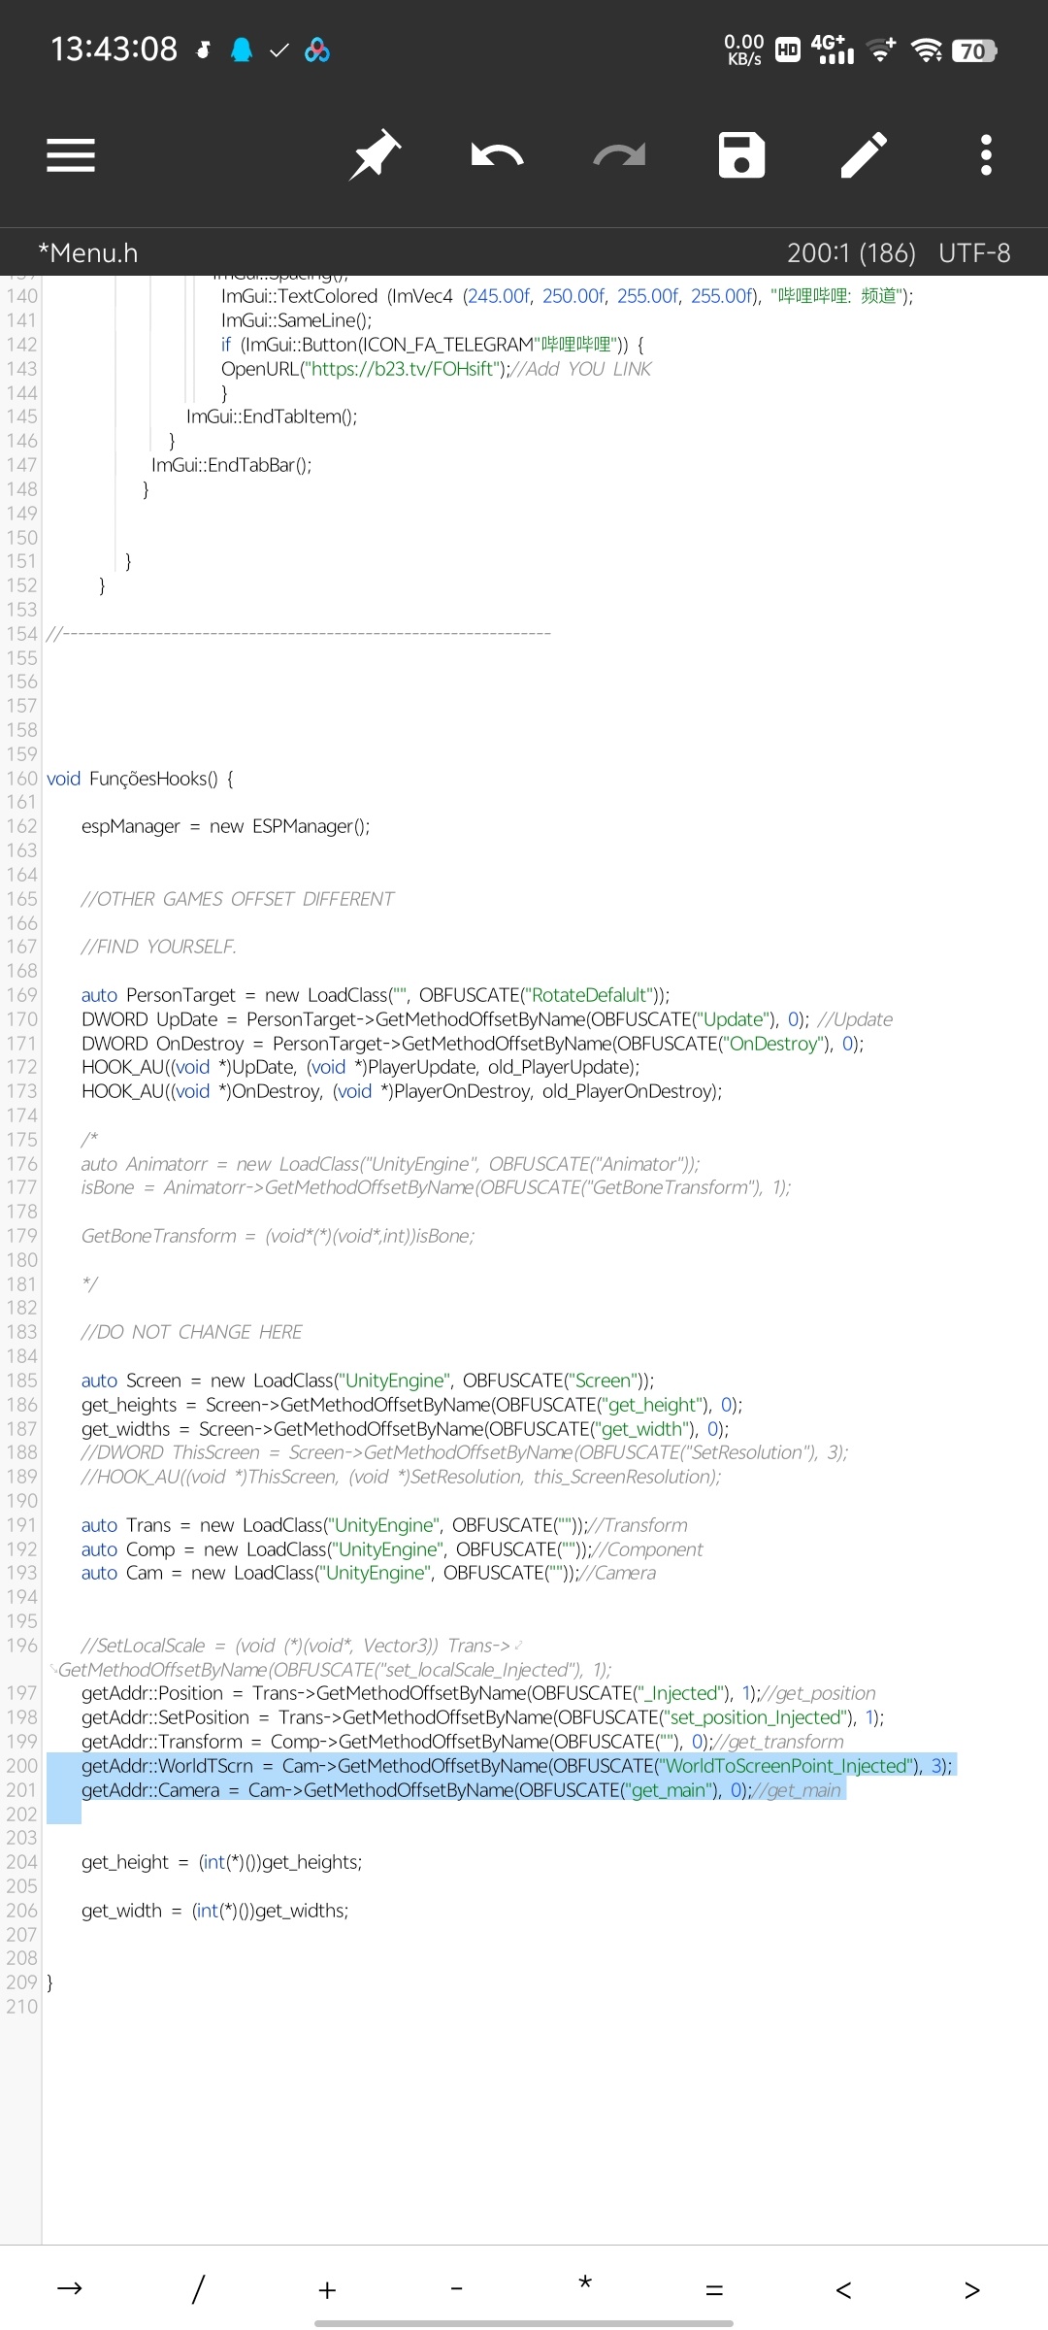Tap the 200:1 (186) cursor position indicator
This screenshot has height=2330, width=1048.
pyautogui.click(x=850, y=253)
